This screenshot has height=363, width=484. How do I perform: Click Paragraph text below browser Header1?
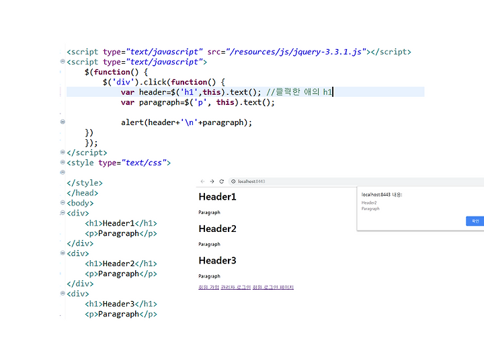(x=209, y=212)
